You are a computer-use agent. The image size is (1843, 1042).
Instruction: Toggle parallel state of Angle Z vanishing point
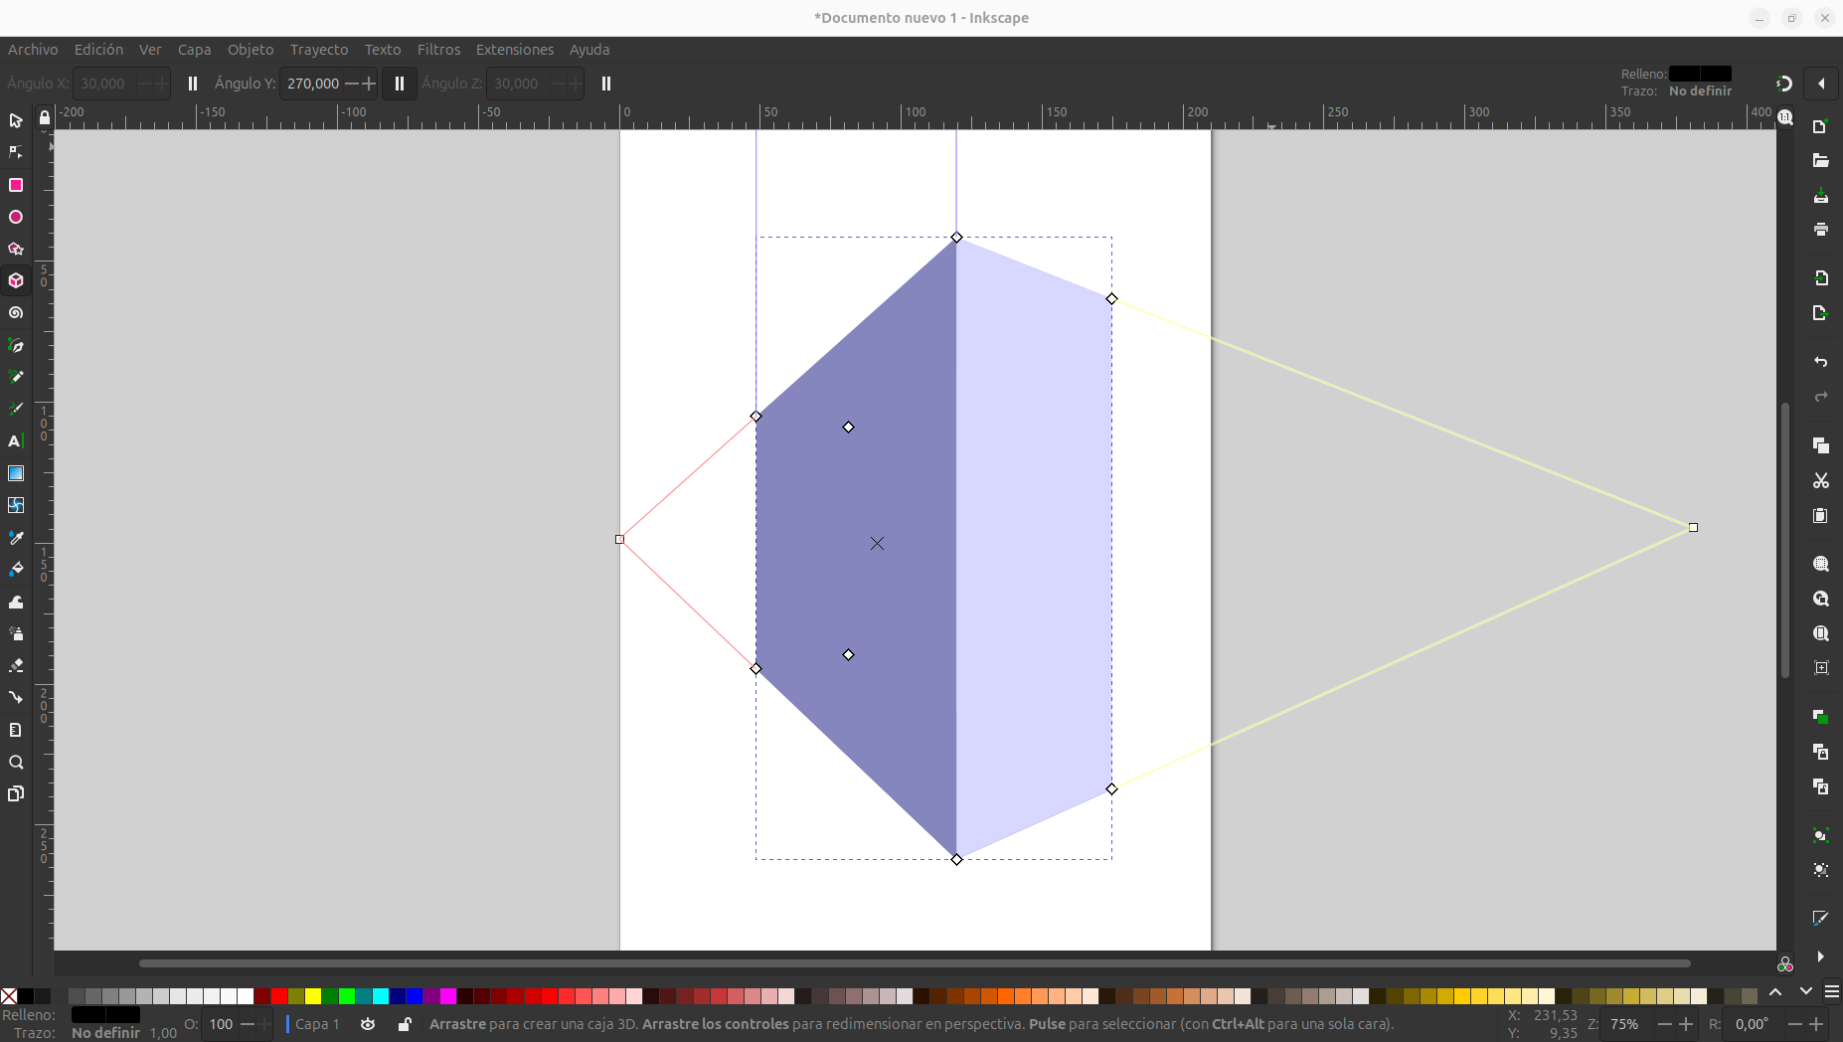click(606, 84)
